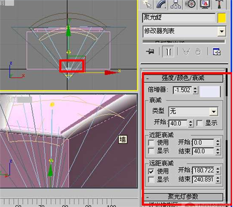Click the Pin Stack icon
Screen dimensions: 233x207
[x=150, y=51]
